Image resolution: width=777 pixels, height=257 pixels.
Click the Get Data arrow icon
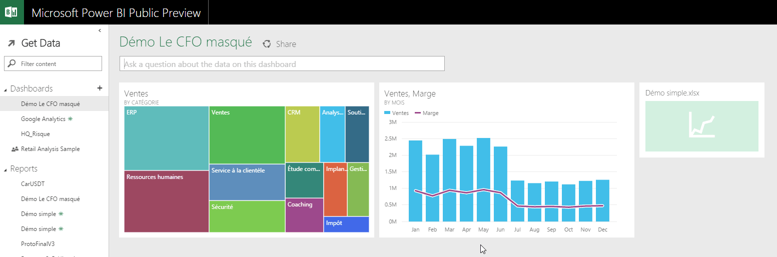point(11,43)
